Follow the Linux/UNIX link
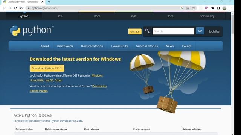Image resolution: width=241 pixels, height=135 pixels. click(x=37, y=80)
